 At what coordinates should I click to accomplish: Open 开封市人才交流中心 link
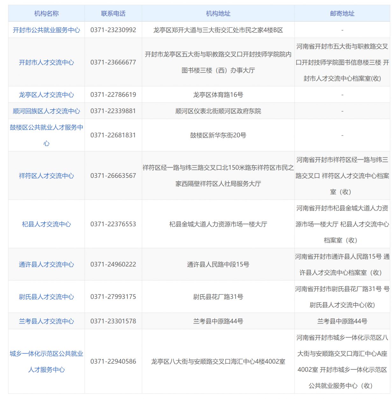coord(46,62)
